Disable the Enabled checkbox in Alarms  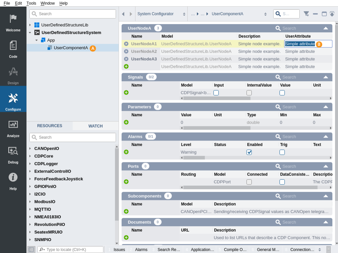(249, 152)
